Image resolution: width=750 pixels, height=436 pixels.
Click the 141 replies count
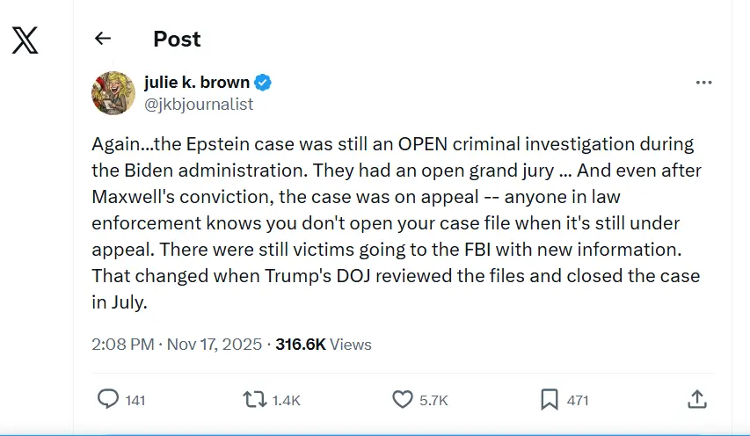135,400
